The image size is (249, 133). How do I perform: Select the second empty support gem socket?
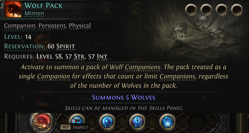206,10
